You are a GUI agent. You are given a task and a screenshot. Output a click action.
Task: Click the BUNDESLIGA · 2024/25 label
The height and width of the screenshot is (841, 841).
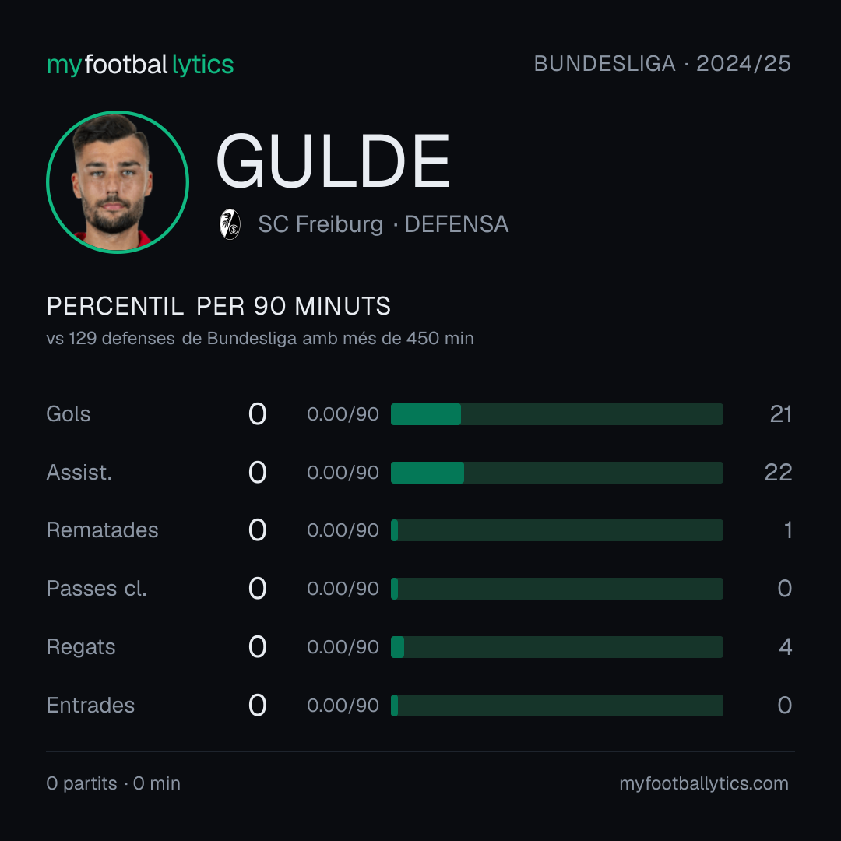[663, 64]
